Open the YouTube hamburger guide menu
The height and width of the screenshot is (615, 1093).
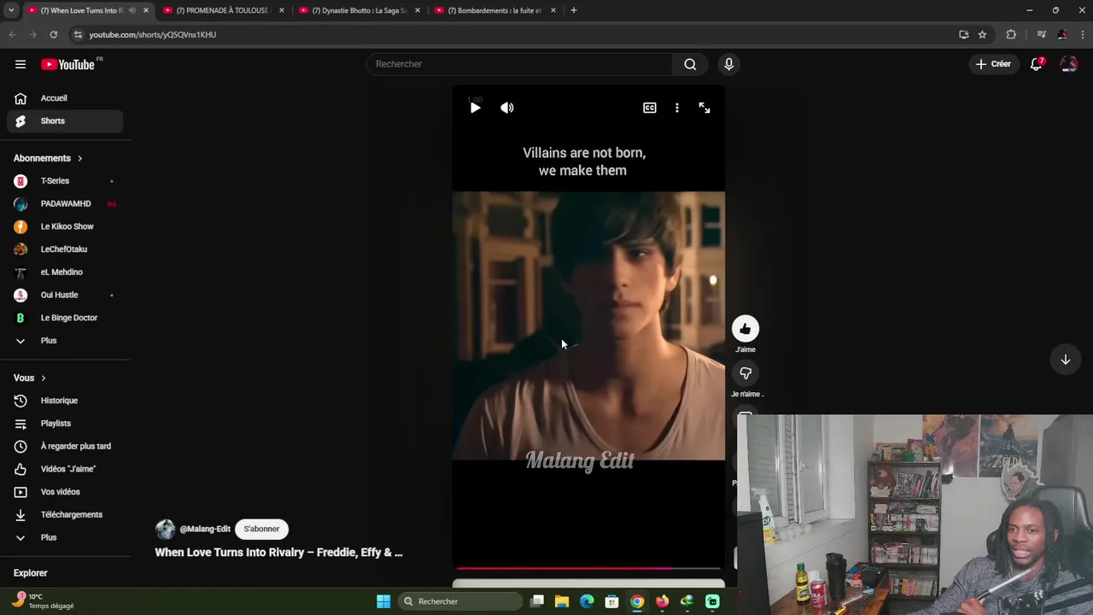[x=20, y=64]
